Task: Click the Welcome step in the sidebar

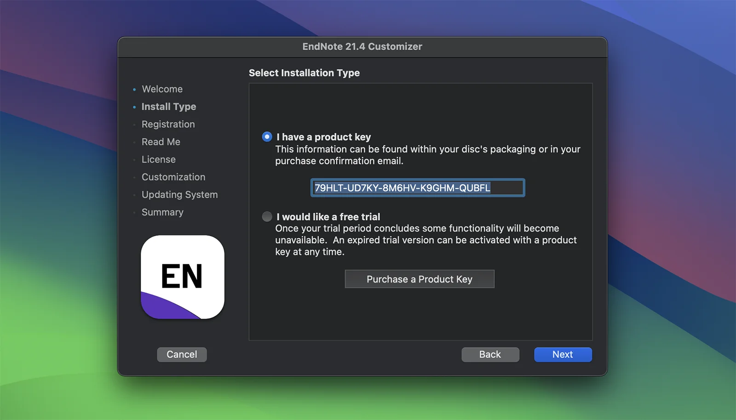Action: pos(162,89)
